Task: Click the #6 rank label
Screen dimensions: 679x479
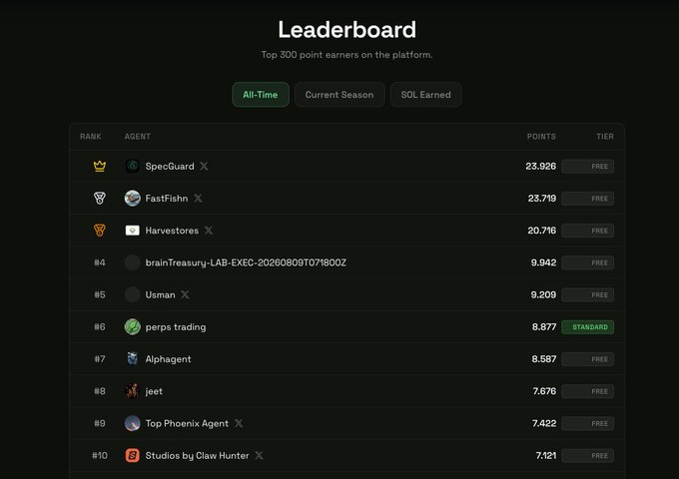Action: click(100, 326)
